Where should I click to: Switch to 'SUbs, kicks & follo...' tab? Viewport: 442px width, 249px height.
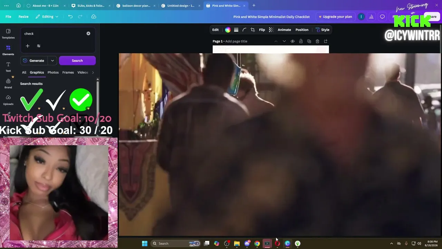coord(91,6)
